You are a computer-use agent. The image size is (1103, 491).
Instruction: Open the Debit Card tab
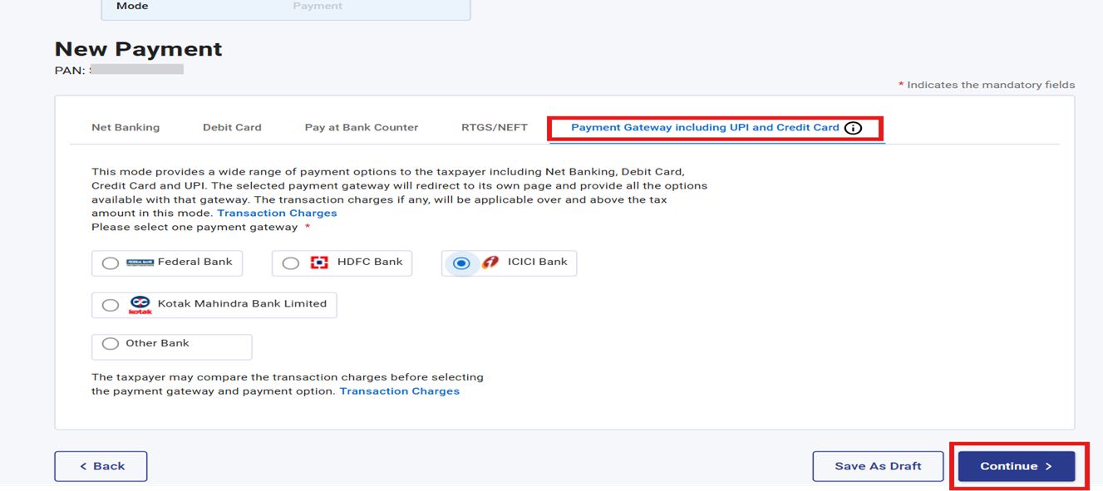click(x=232, y=128)
